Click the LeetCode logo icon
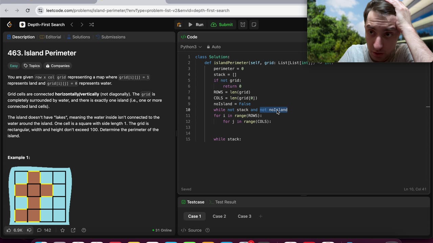 point(9,25)
